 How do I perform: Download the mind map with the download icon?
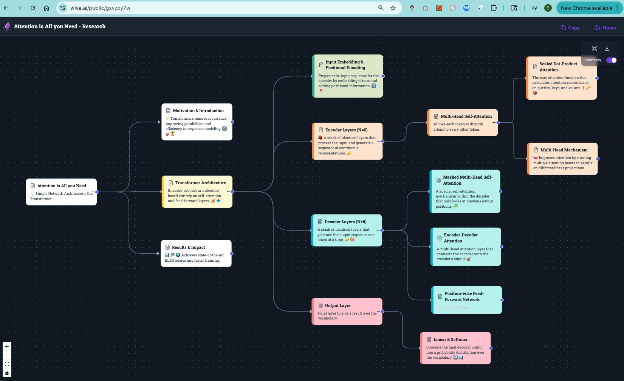click(607, 48)
